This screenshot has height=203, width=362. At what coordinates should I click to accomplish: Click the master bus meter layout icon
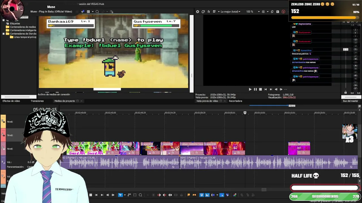coord(346,49)
